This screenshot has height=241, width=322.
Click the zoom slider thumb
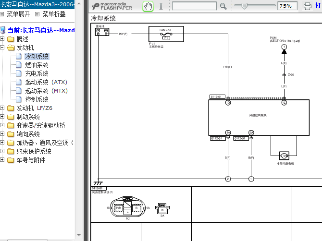(x=244, y=6)
